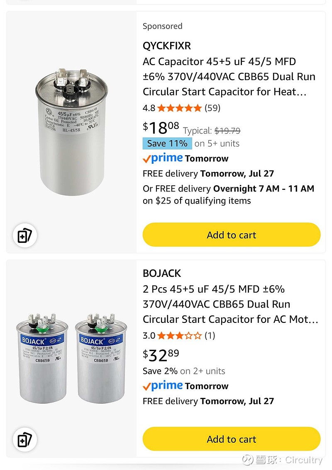The image size is (332, 470).
Task: Tap the compare icon on BOJACK capacitor
Action: (25, 440)
